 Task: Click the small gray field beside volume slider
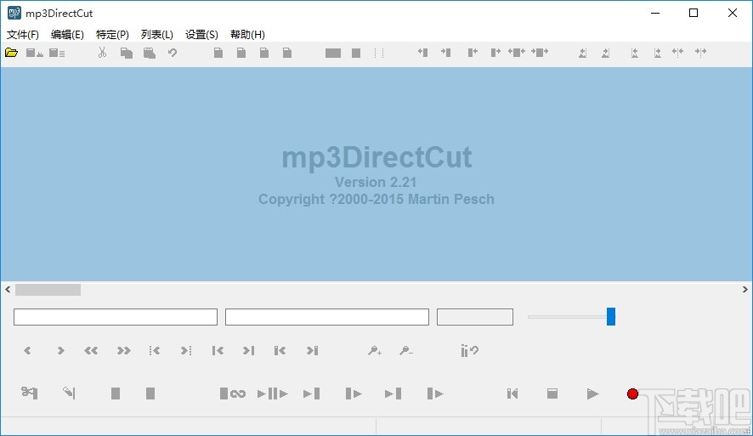475,317
